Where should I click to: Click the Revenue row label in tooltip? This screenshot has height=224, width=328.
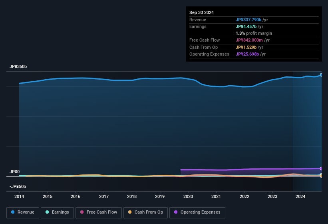(198, 20)
